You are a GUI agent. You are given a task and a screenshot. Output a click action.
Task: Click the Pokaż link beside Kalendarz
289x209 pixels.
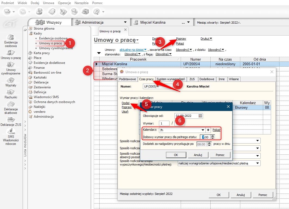click(216, 130)
